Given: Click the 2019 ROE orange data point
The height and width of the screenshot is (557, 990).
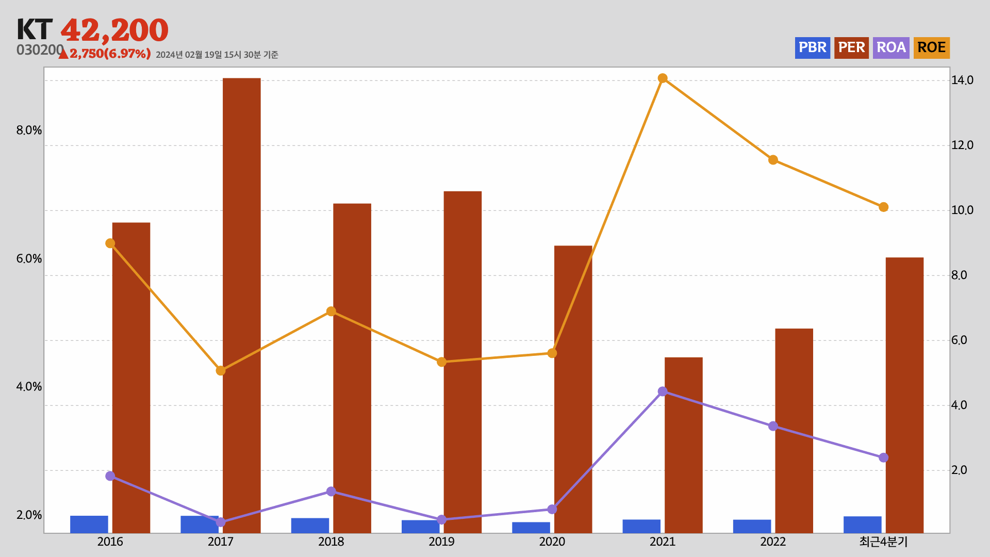Looking at the screenshot, I should pos(441,362).
